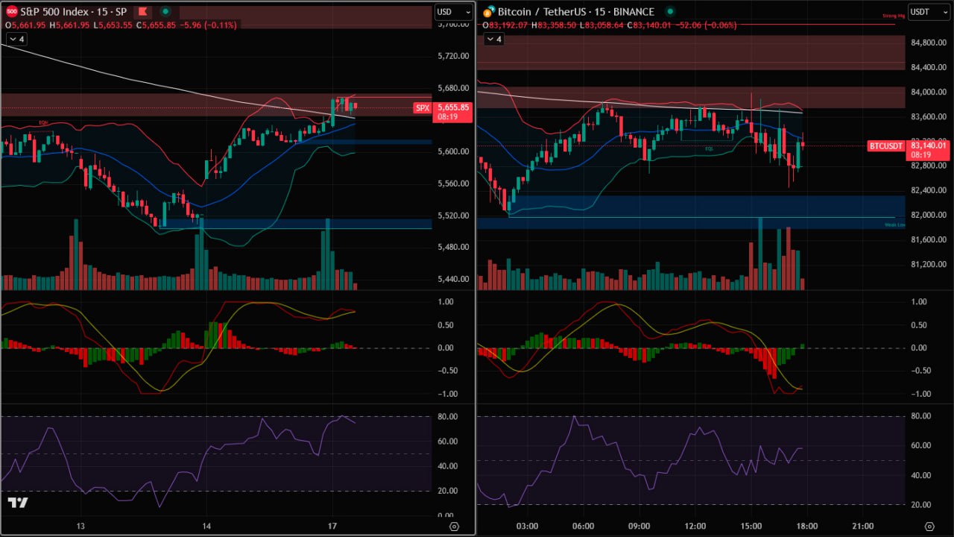The height and width of the screenshot is (537, 954).
Task: Click the 60.00 RSI level on Bitcoin chart
Action: click(x=920, y=446)
